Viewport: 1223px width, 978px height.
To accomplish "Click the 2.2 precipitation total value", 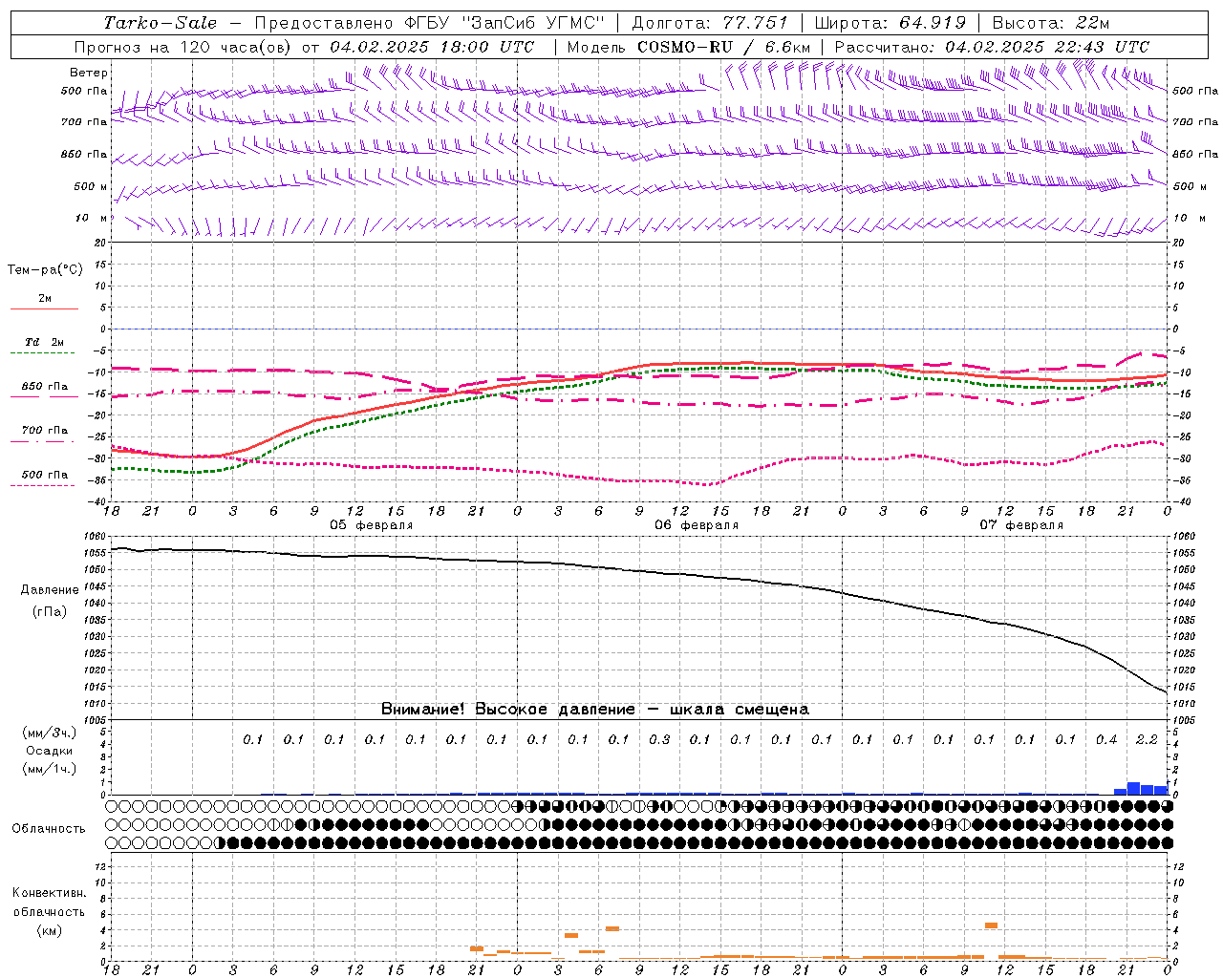I will [x=1147, y=739].
